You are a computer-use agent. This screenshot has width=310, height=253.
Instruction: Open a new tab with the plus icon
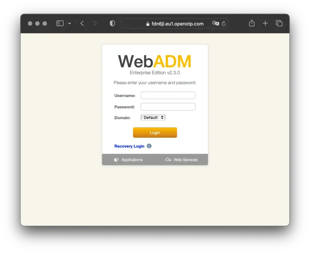[265, 23]
